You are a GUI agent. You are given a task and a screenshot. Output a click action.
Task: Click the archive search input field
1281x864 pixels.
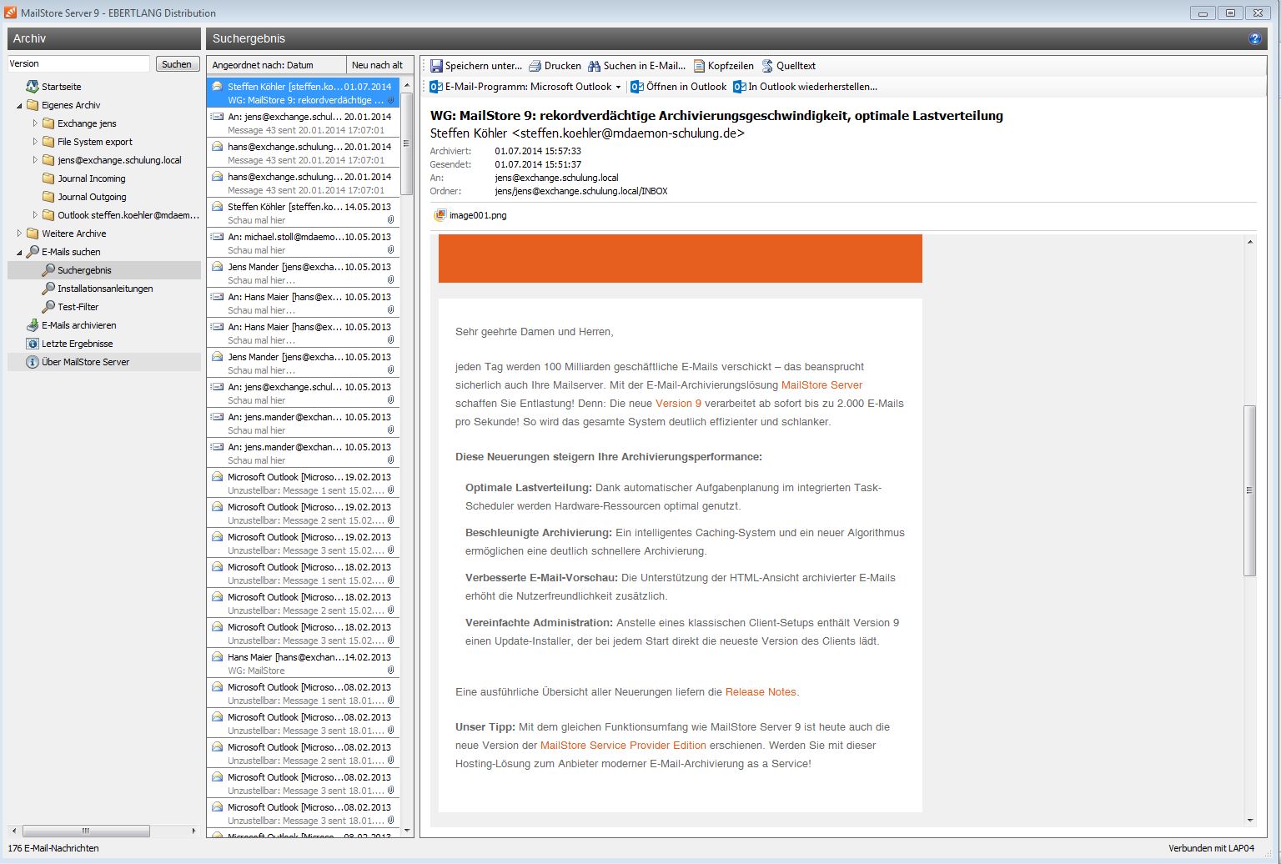point(79,64)
